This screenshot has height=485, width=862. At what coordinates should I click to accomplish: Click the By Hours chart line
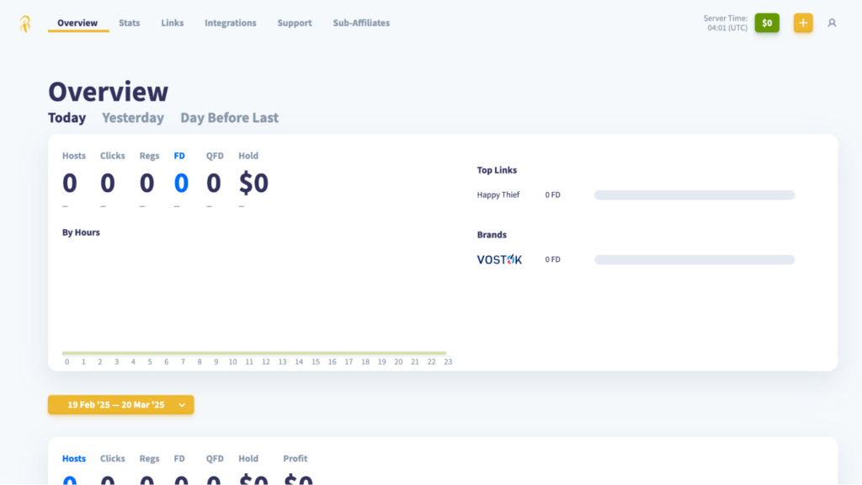tap(254, 353)
